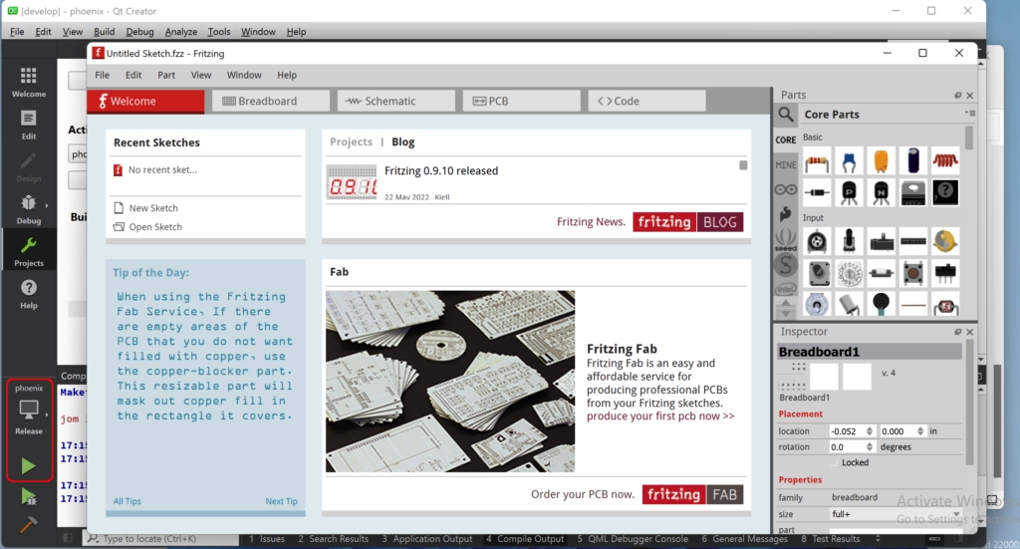Click the PCB boards Fab thumbnail
This screenshot has height=549, width=1020.
pyautogui.click(x=450, y=382)
